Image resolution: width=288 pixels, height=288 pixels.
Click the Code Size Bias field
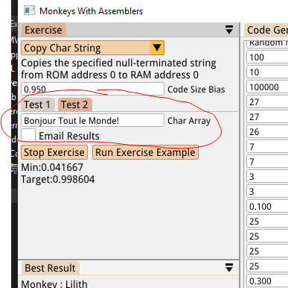[x=92, y=89]
